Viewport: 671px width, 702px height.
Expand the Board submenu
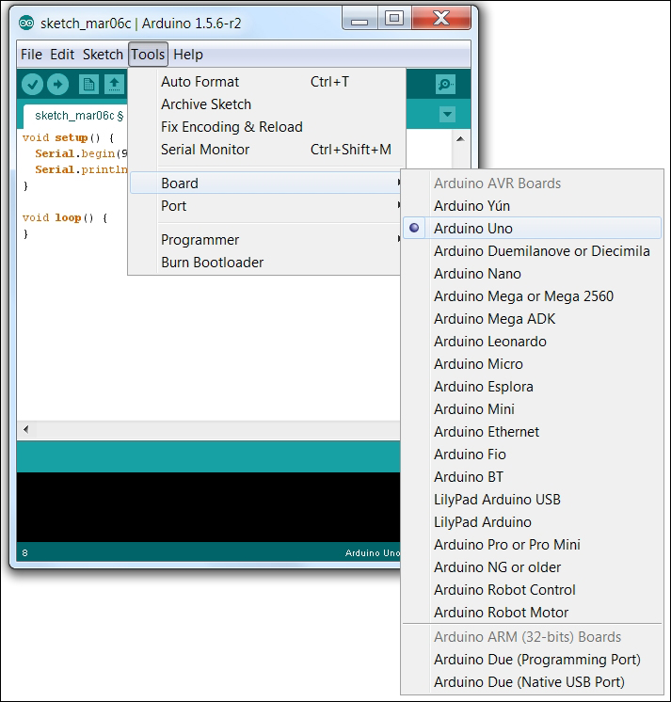click(265, 183)
